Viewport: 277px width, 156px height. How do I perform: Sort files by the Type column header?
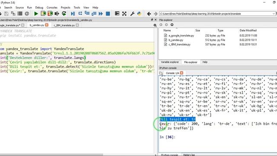point(220,30)
